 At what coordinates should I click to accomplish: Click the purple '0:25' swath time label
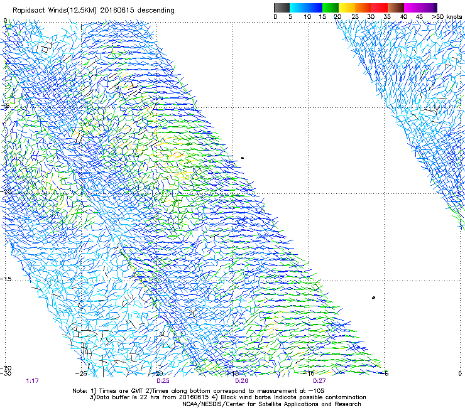pyautogui.click(x=163, y=381)
